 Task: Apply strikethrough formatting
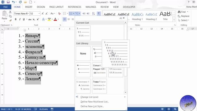click(30, 19)
